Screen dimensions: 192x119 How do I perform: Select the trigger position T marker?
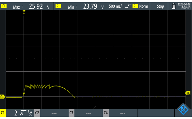(x=24, y=13)
